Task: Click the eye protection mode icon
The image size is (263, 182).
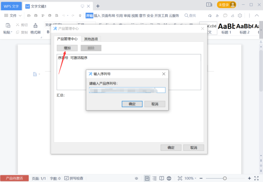Action: [x=136, y=178]
